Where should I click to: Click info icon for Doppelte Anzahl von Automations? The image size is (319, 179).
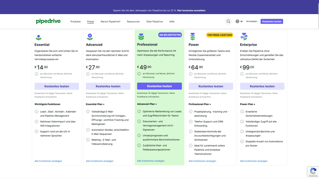click(242, 141)
